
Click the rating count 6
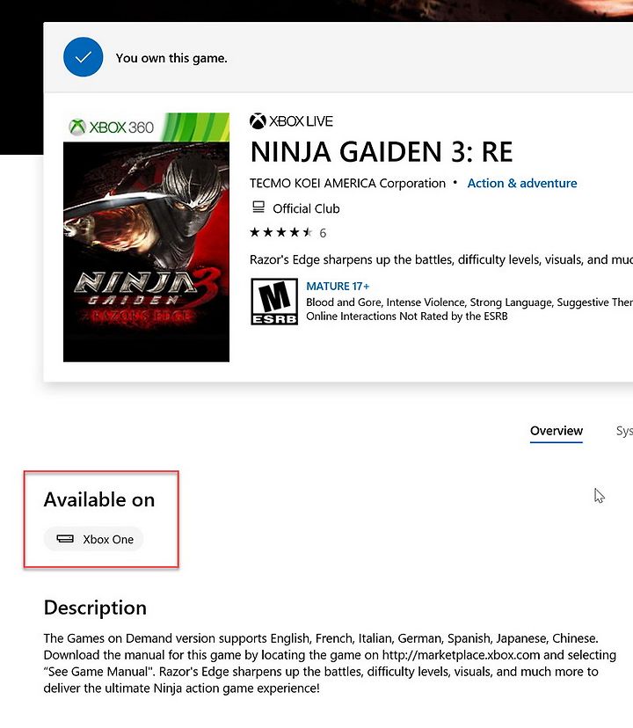[x=323, y=233]
